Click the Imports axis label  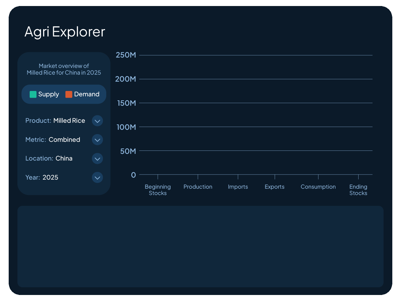238,187
